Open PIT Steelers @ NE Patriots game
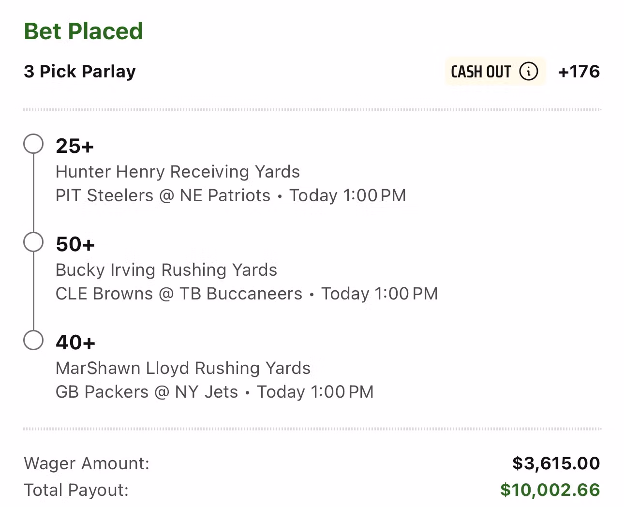 163,195
